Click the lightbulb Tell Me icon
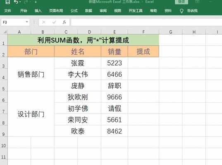The height and width of the screenshot is (165, 222). 181,11
